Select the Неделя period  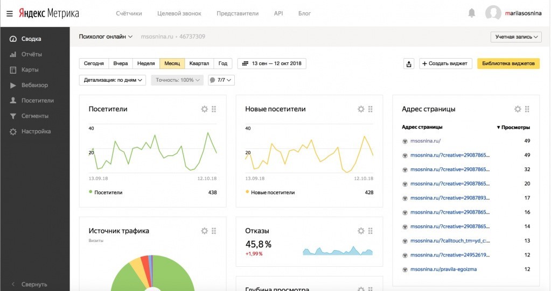pos(146,63)
